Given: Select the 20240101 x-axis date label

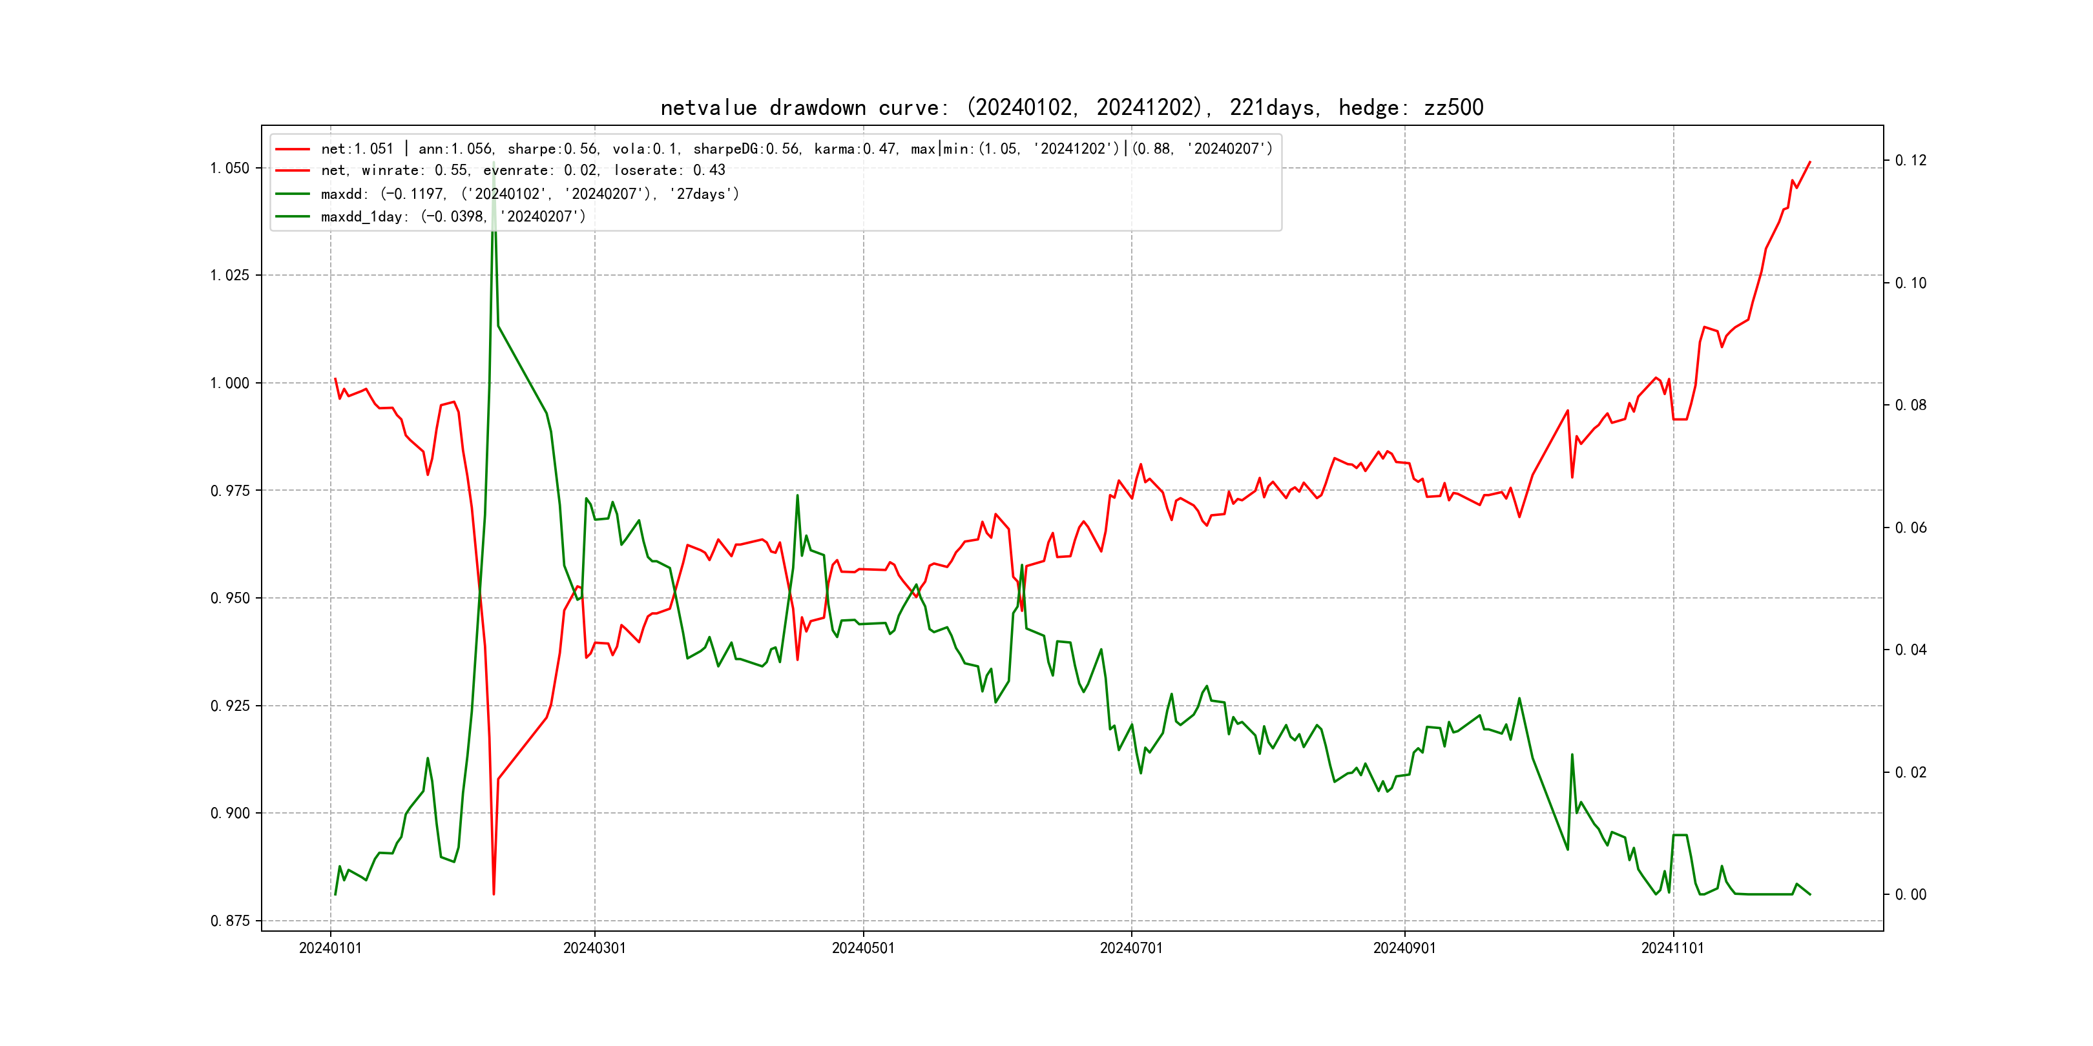Looking at the screenshot, I should pyautogui.click(x=330, y=948).
